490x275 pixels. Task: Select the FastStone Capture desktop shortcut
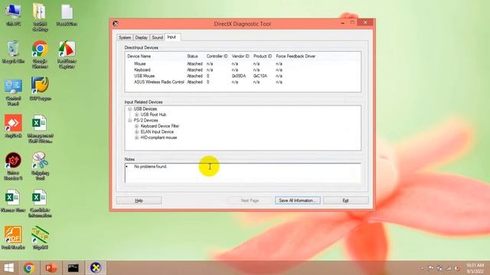[x=67, y=54]
